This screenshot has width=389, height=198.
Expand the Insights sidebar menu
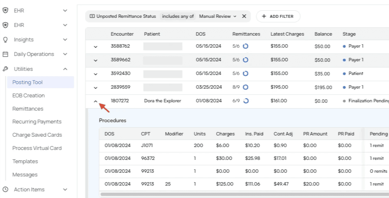coord(65,40)
